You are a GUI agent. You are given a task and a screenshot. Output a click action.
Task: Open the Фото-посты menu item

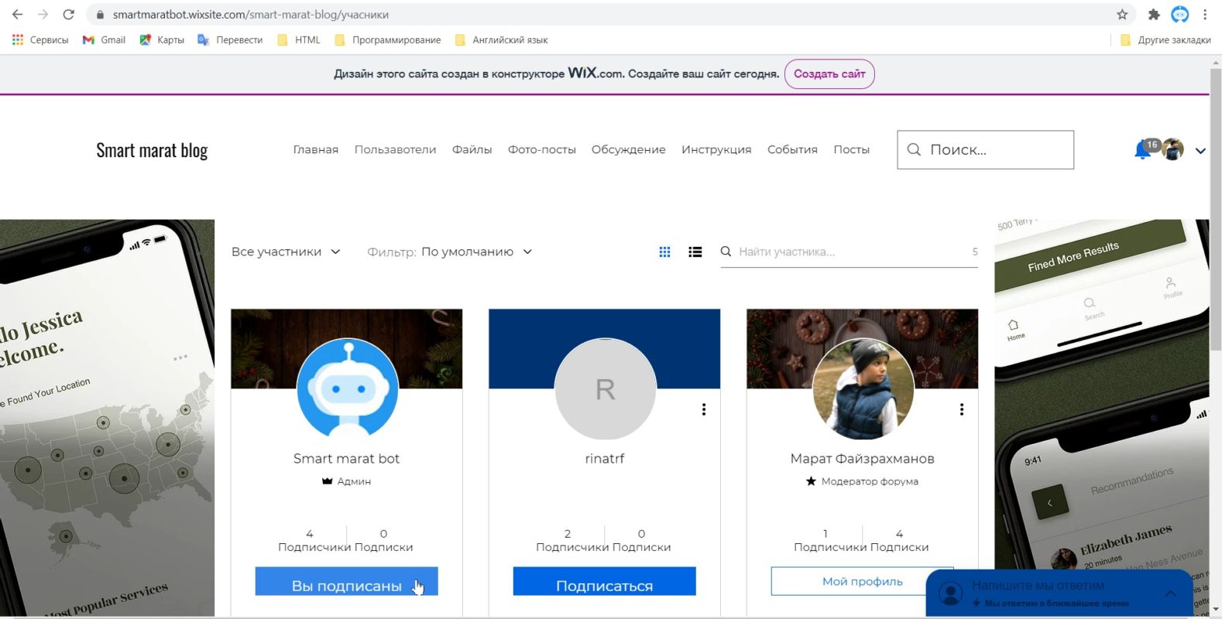[x=542, y=149]
